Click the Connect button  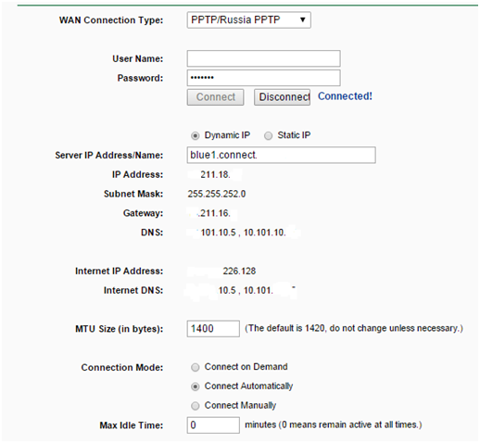[x=215, y=97]
